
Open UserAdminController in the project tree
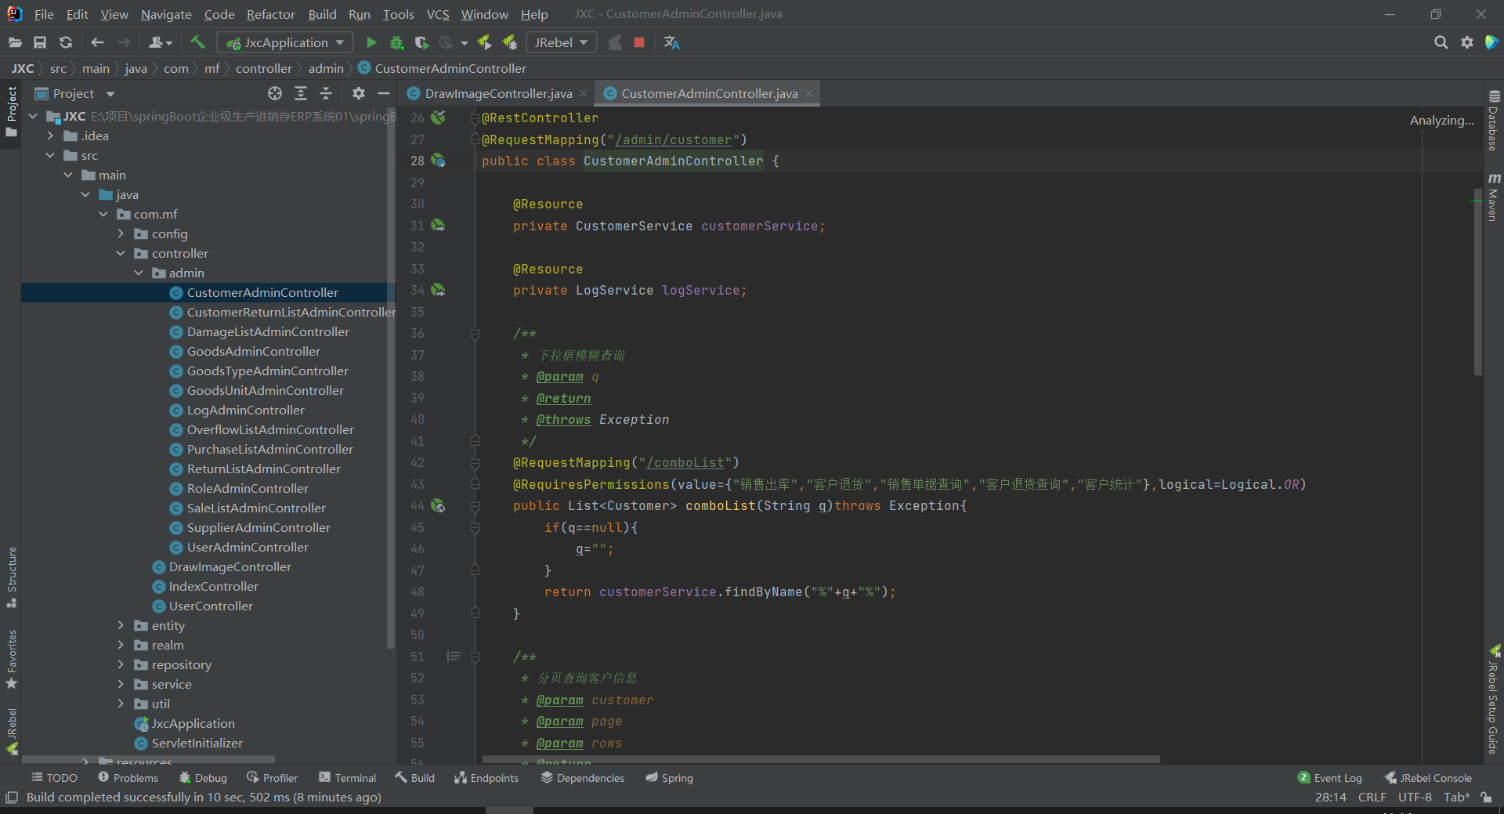pos(248,547)
